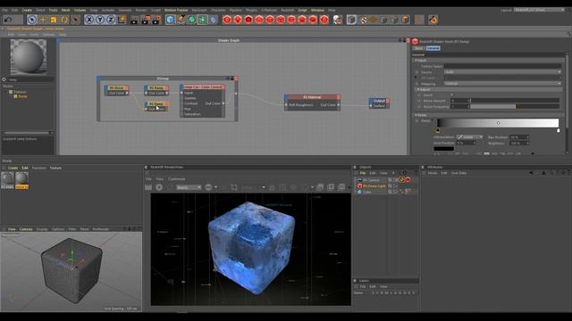Open the Create menu
572x321 pixels.
click(27, 10)
